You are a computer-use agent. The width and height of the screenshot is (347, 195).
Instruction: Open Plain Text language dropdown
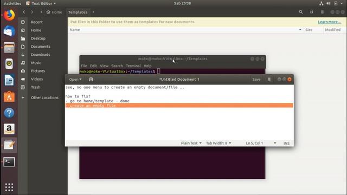click(x=191, y=143)
